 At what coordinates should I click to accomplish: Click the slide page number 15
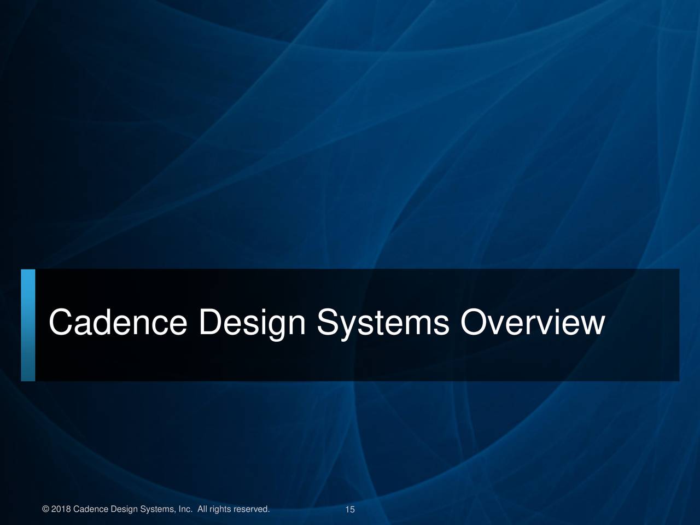(350, 510)
